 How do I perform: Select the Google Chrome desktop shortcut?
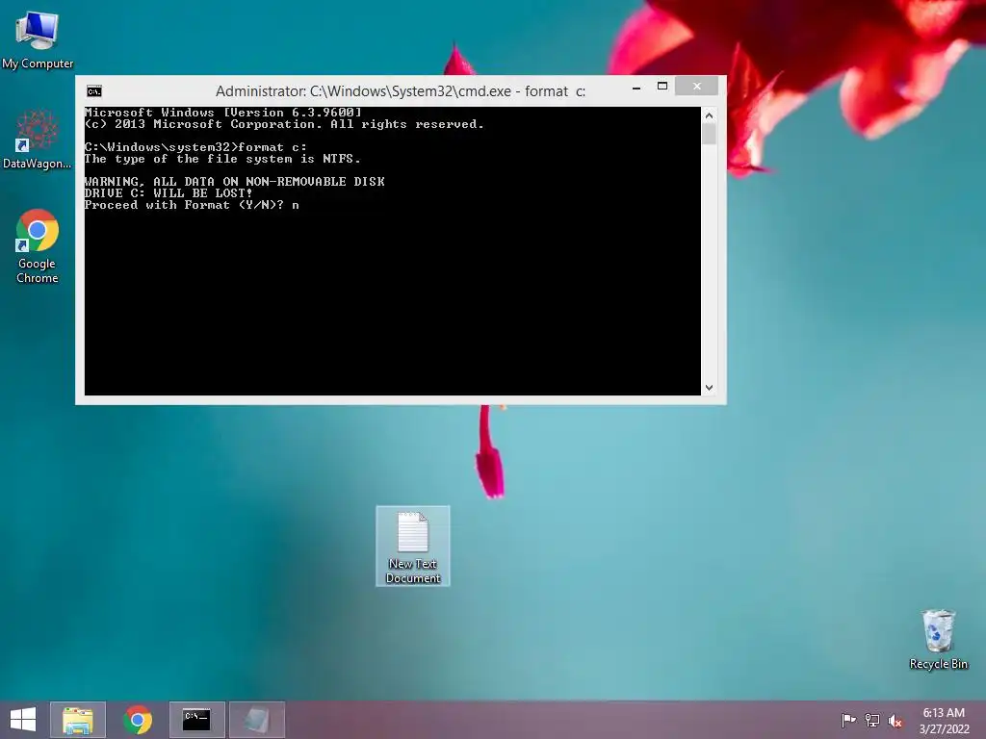tap(38, 245)
